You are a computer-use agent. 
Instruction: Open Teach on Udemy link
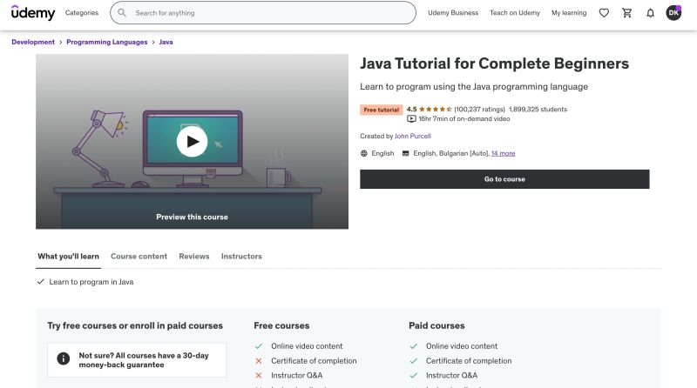pos(515,13)
